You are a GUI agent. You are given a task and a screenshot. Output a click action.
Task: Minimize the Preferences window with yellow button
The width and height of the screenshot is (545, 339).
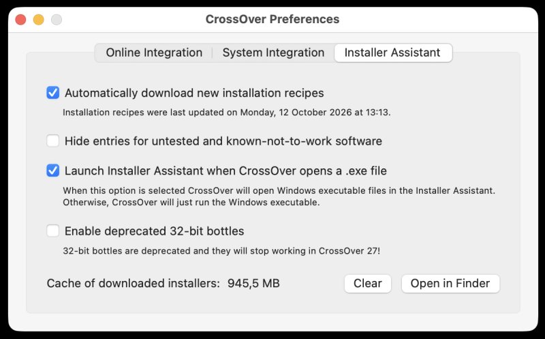click(39, 20)
